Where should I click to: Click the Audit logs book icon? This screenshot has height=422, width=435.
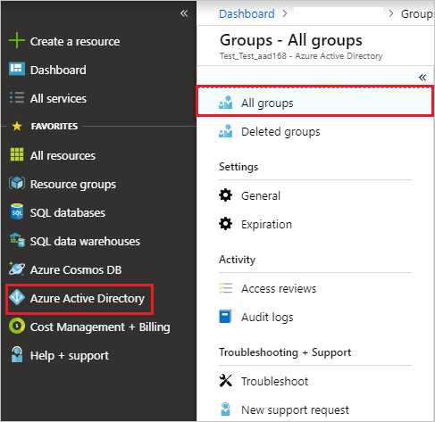[226, 317]
